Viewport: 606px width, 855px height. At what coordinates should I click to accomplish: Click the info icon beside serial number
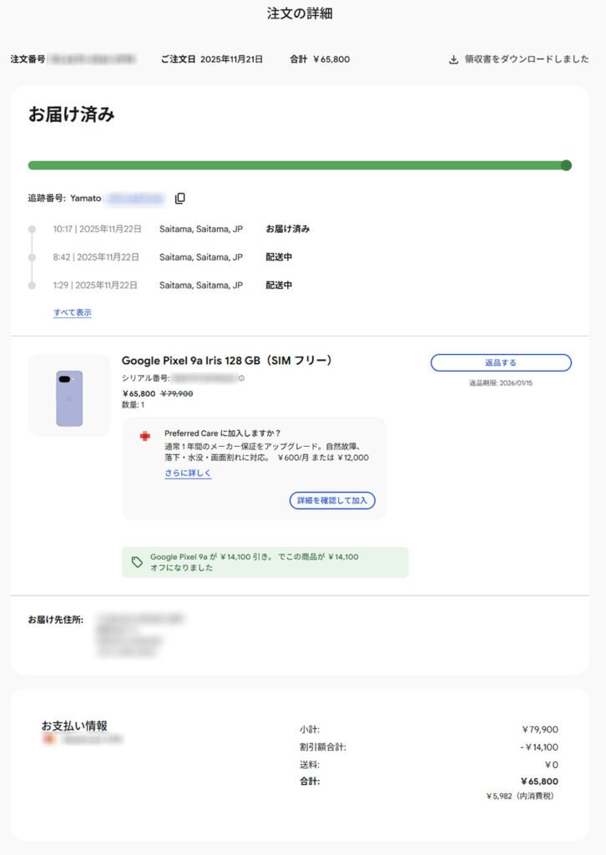[x=242, y=378]
